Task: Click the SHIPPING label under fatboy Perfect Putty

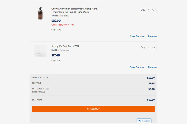Action: (56, 61)
